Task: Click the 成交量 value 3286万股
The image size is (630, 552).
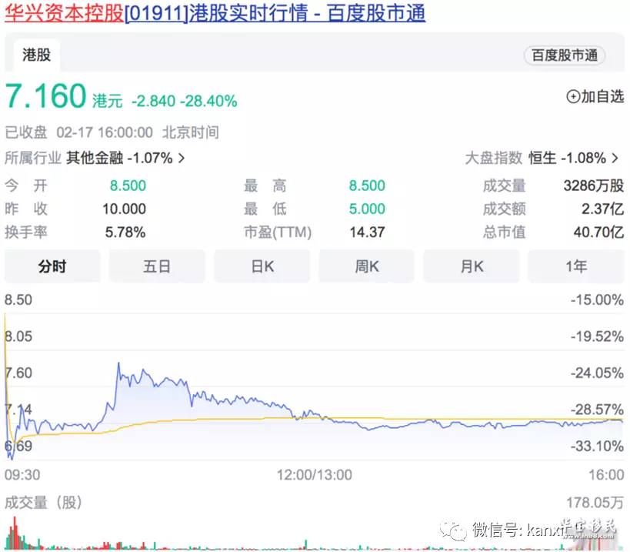Action: 593,186
